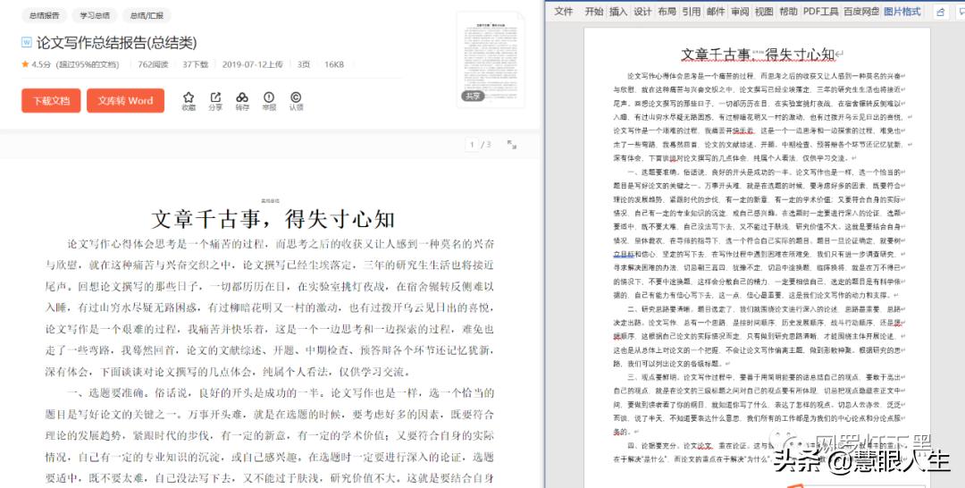Click the fullscreen expand arrows icon

tap(511, 144)
